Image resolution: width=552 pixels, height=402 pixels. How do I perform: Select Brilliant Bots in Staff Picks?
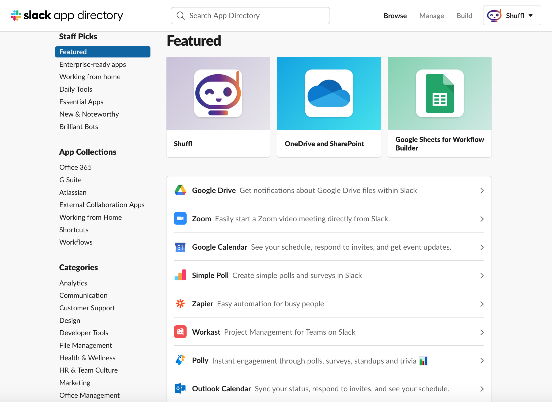[79, 127]
